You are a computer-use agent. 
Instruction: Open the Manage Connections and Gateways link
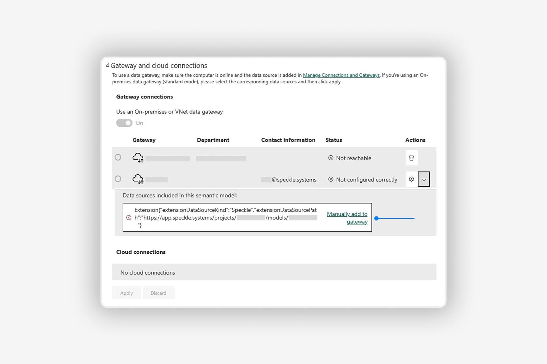[341, 75]
